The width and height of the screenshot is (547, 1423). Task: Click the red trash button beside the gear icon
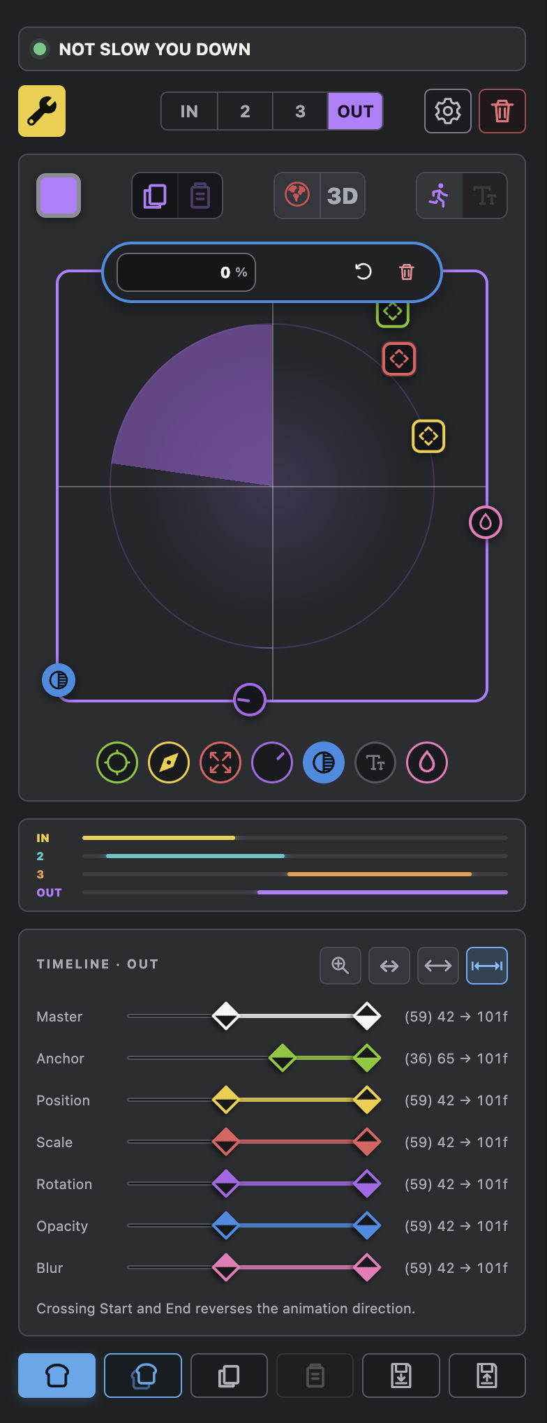[x=502, y=111]
